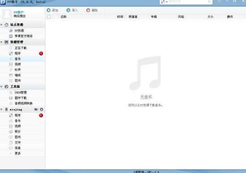Open search type dropdown in title bar
This screenshot has width=246, height=173.
[164, 2]
